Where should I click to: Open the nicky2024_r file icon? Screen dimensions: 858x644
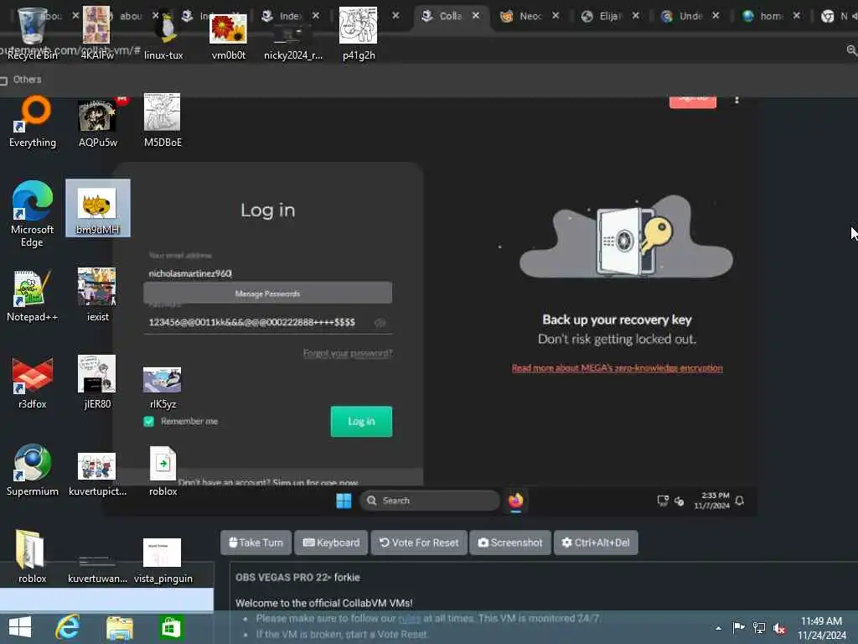pyautogui.click(x=293, y=41)
